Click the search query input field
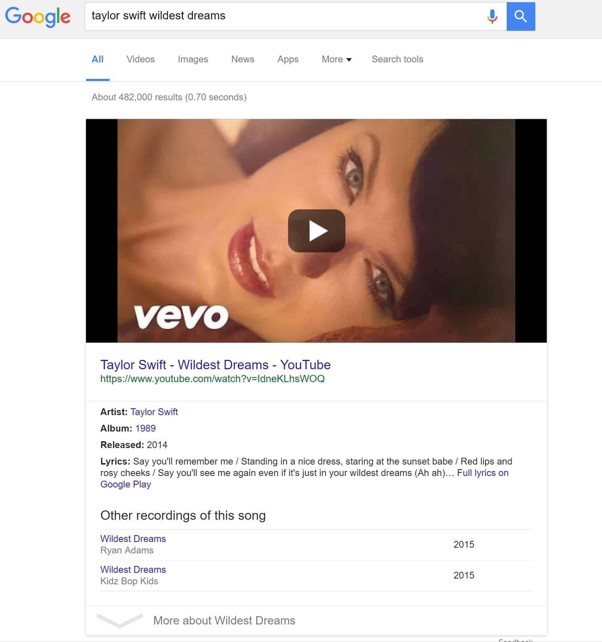Image resolution: width=602 pixels, height=642 pixels. coord(285,16)
